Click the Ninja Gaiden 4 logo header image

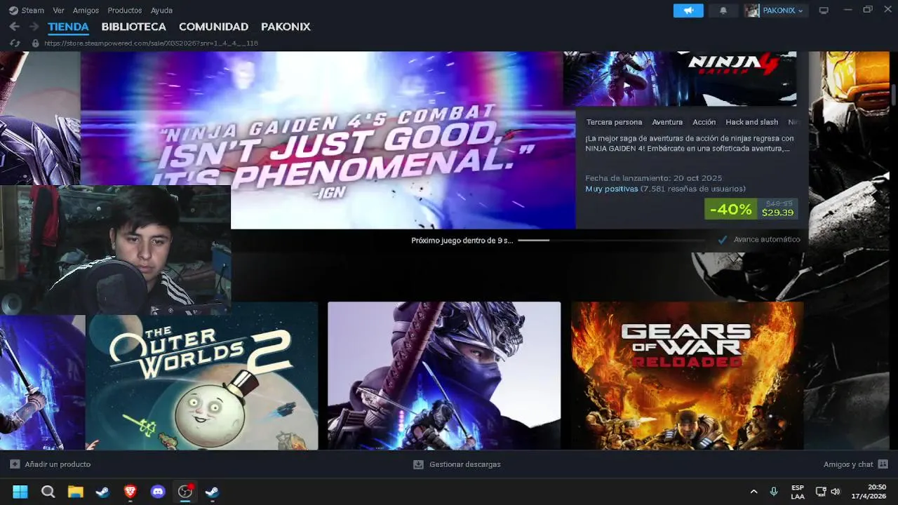click(680, 79)
